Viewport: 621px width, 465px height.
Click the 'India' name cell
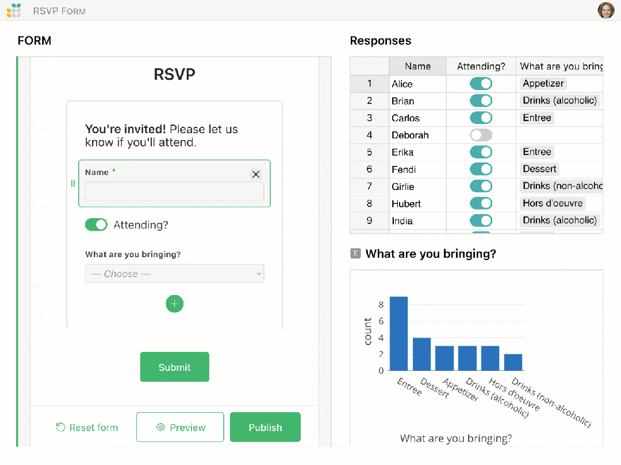pyautogui.click(x=418, y=220)
